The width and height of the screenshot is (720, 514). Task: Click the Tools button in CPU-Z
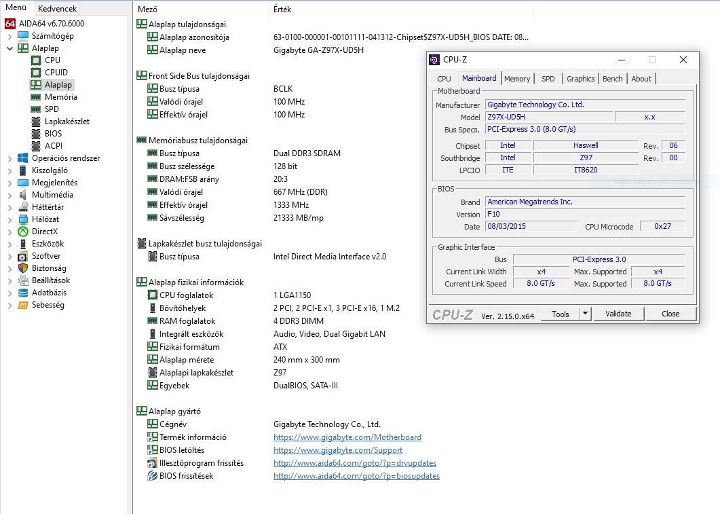[x=561, y=314]
